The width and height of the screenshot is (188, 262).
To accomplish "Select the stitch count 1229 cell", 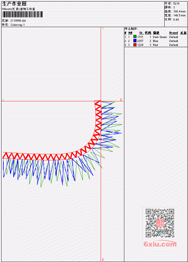I will pos(140,45).
